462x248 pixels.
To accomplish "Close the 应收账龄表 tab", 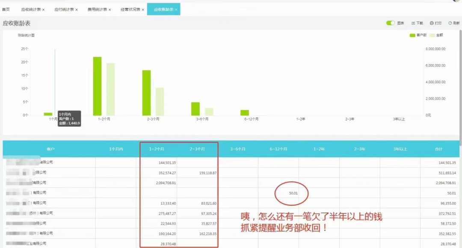I will tap(176, 10).
